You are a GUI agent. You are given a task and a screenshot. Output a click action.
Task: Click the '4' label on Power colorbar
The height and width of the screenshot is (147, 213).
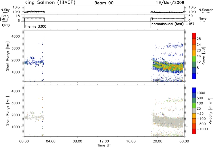[x=198, y=73]
